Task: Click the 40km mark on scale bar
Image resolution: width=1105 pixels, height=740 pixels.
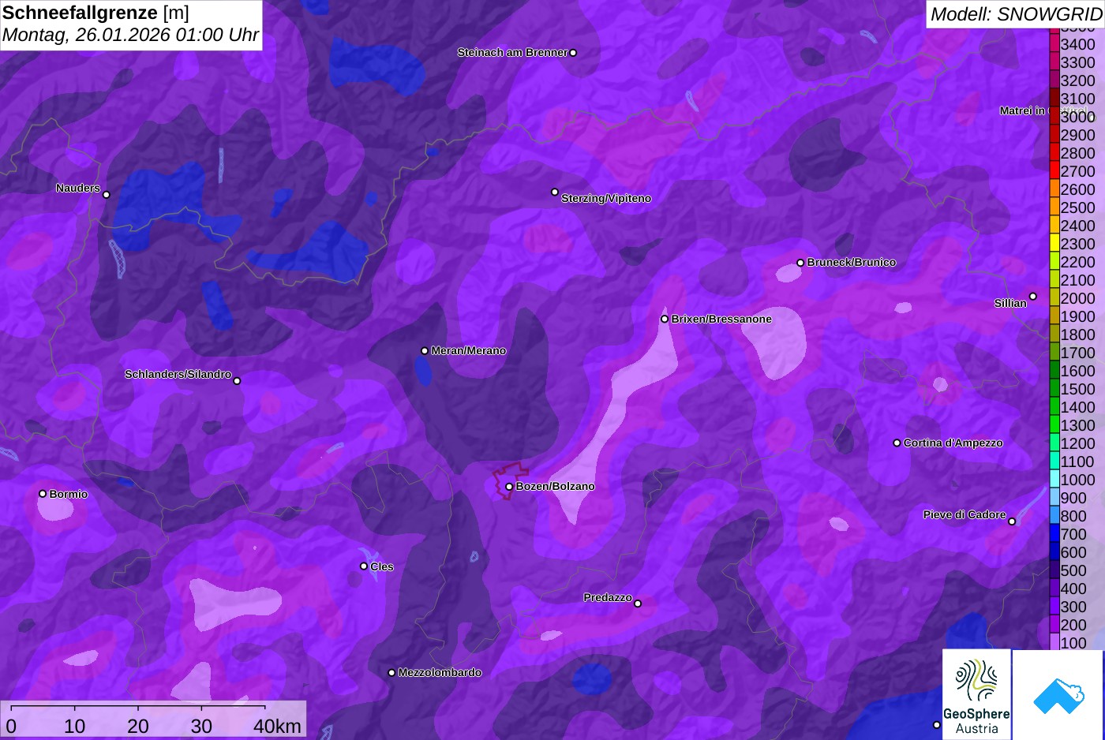Action: tap(277, 726)
